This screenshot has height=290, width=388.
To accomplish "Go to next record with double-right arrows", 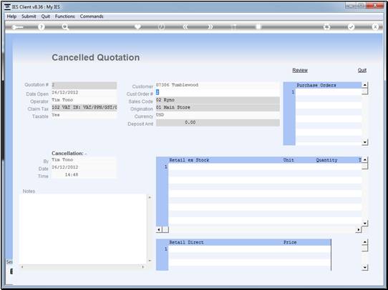I will coord(210,27).
